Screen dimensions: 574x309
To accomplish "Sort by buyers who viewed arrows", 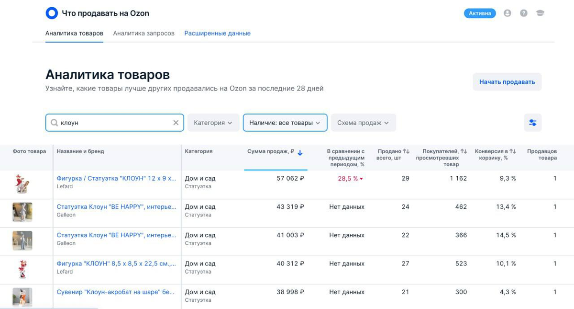I will (x=464, y=151).
